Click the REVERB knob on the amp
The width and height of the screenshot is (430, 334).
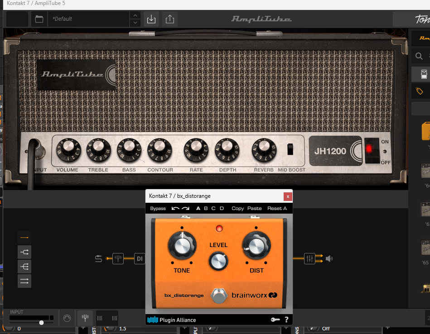coord(264,150)
